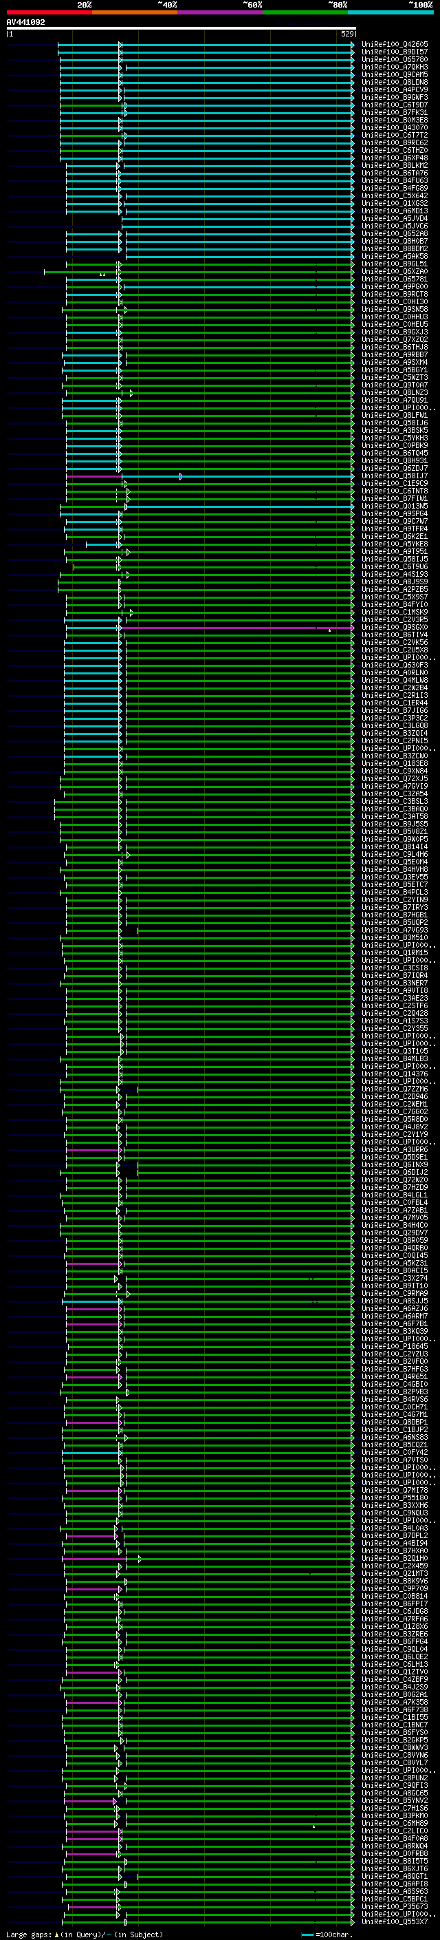Image resolution: width=440 pixels, height=1940 pixels.
Task: Select hit label UniRef100_Q183E8
Action: pyautogui.click(x=395, y=764)
